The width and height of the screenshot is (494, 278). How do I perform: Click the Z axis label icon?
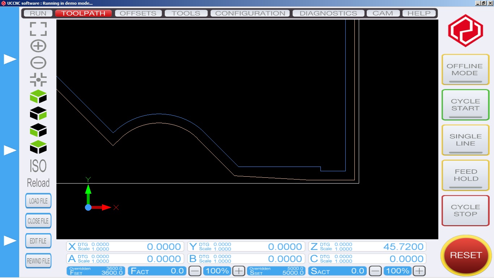point(314,247)
